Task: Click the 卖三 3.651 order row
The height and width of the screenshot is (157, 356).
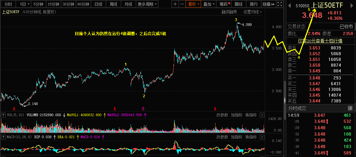Action: pos(321,60)
